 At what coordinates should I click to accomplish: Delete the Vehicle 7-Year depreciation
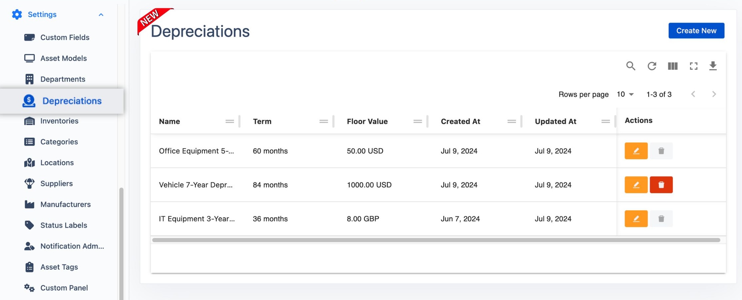click(661, 185)
